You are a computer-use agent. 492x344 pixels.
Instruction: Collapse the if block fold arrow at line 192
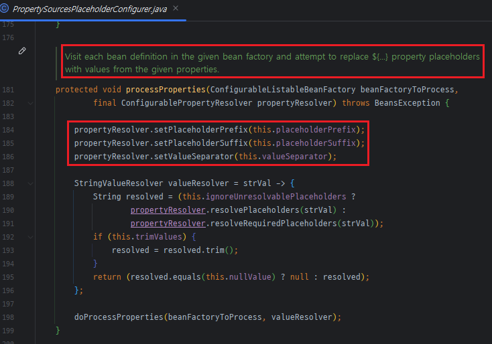click(30, 237)
